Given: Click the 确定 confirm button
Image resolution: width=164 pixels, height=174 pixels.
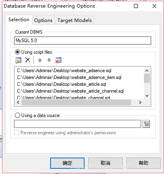Looking at the screenshot, I should pyautogui.click(x=67, y=163).
